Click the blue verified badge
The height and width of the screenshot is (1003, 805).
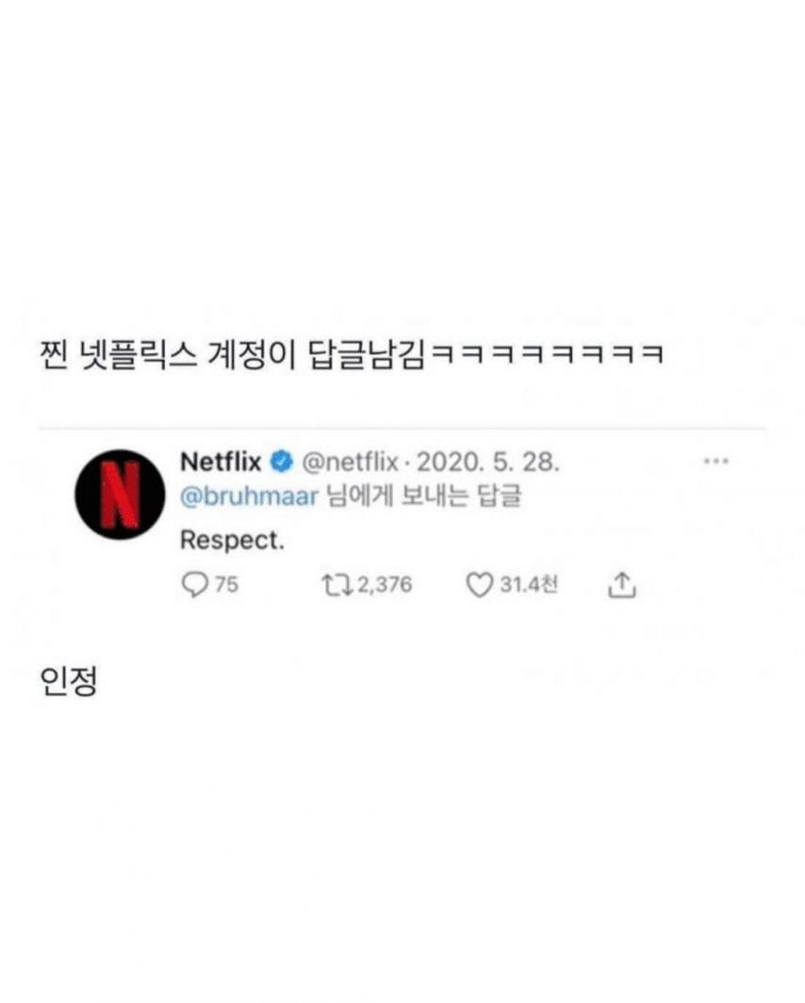(x=282, y=461)
